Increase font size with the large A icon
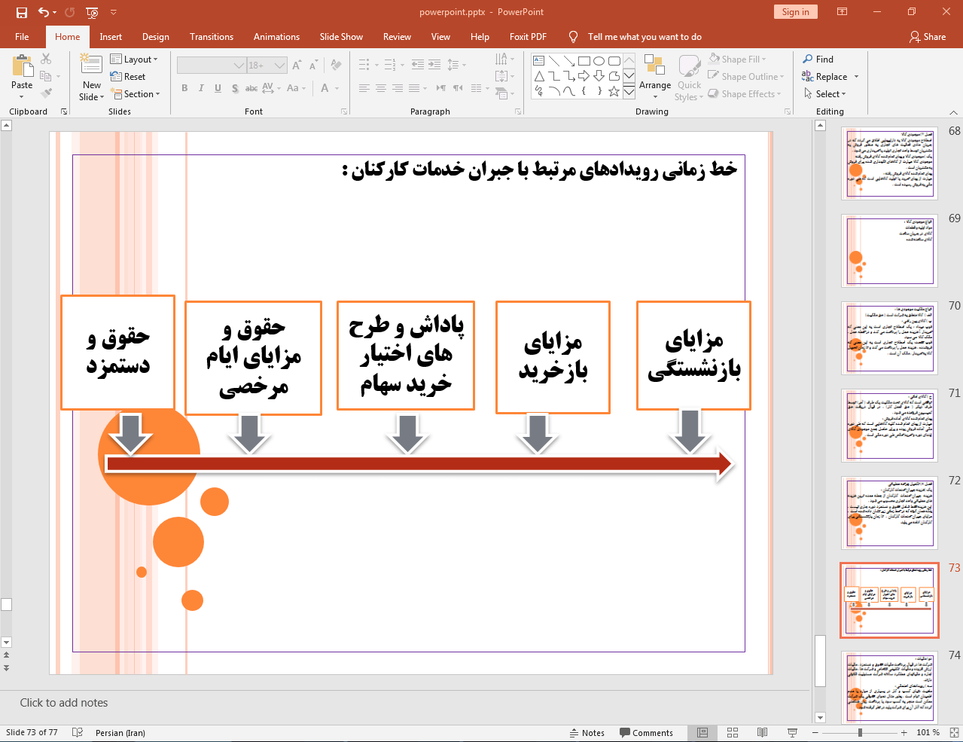This screenshot has height=742, width=963. [297, 66]
